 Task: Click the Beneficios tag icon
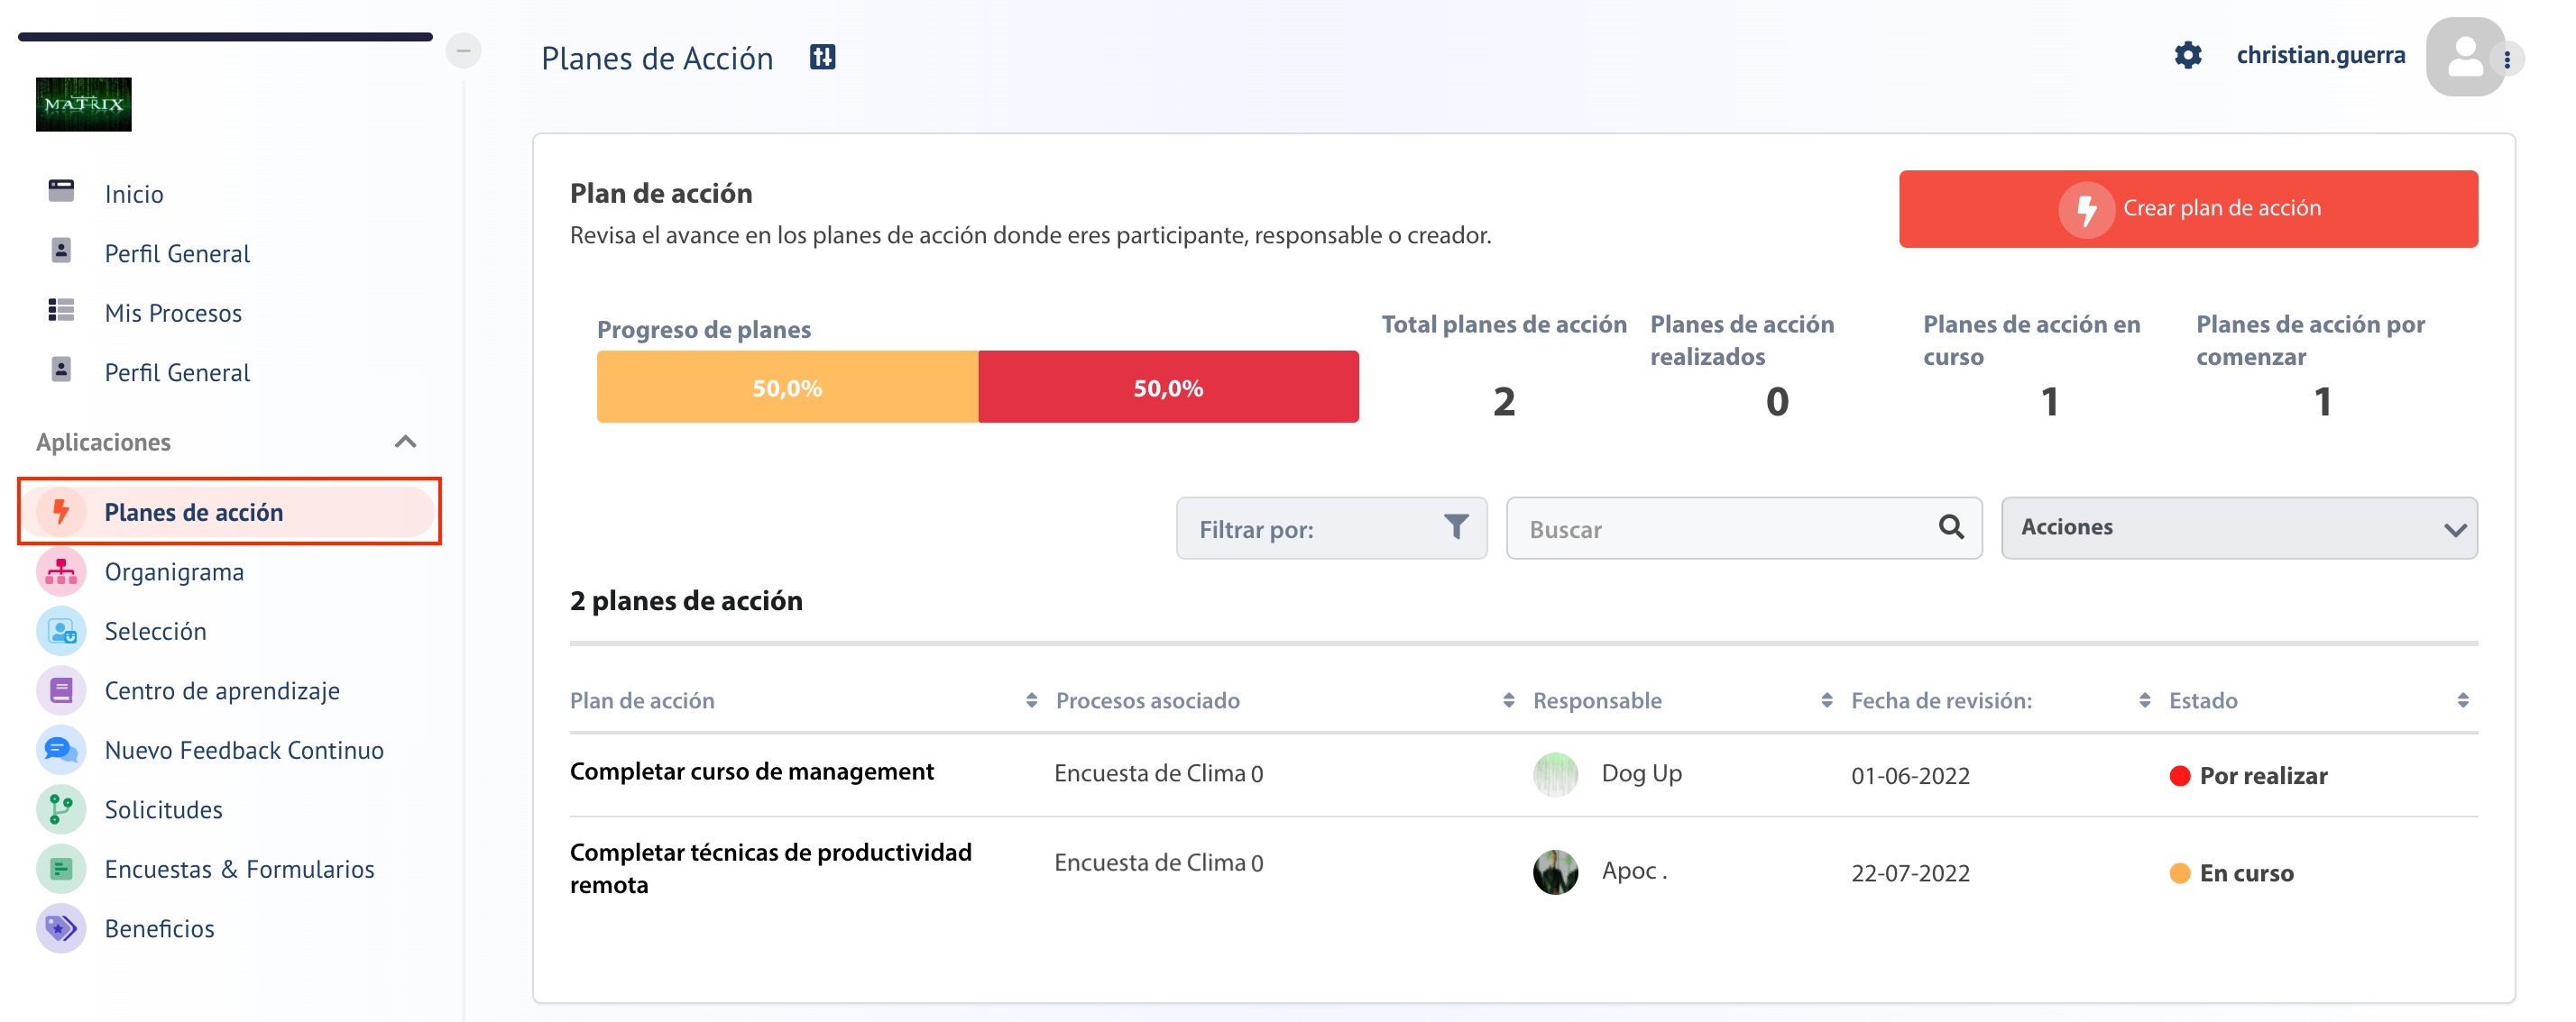61,928
